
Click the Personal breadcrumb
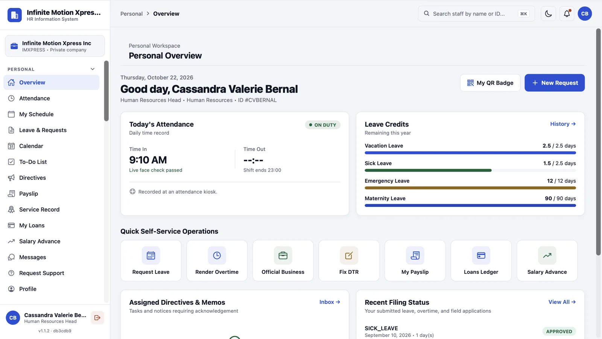tap(131, 14)
